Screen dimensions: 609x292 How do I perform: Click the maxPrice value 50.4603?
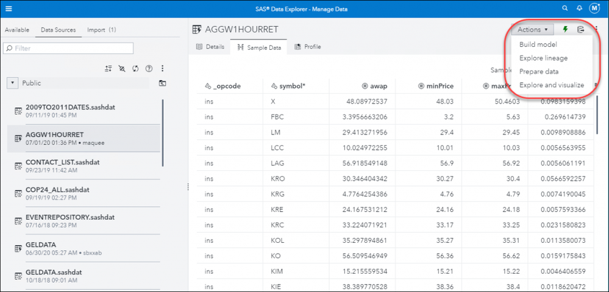point(507,102)
